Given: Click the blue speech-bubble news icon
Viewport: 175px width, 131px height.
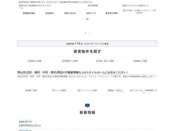Looking at the screenshot, I should tap(87, 105).
